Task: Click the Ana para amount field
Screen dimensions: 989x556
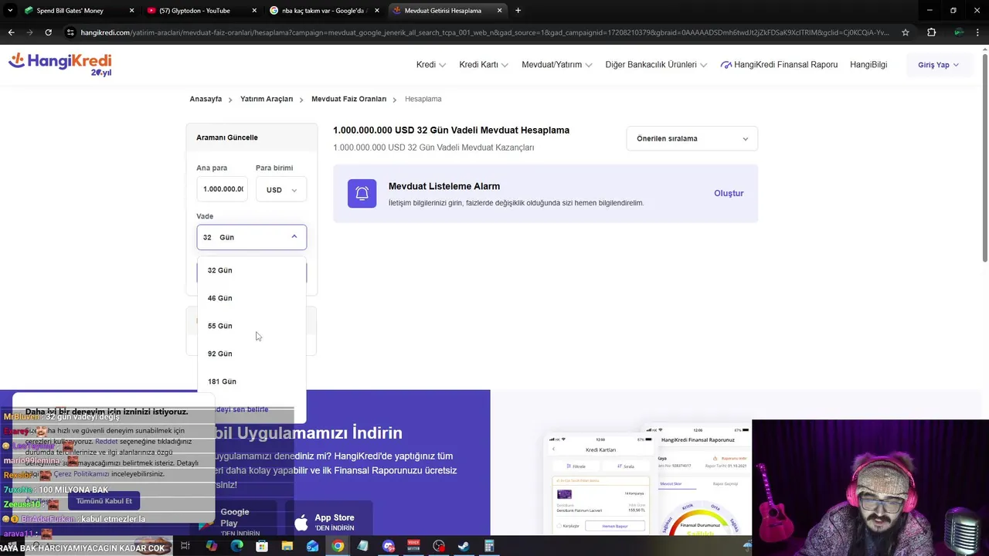Action: 223,189
